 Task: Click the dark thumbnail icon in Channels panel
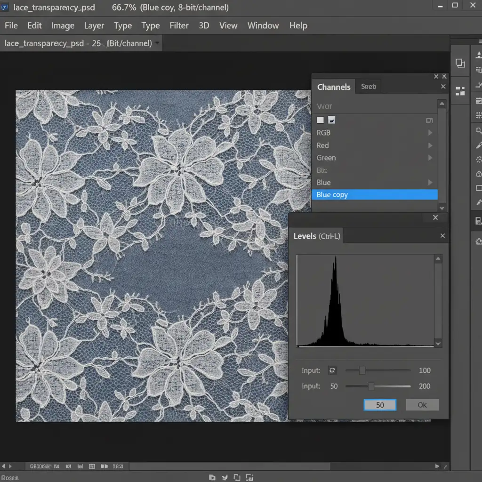coord(331,120)
